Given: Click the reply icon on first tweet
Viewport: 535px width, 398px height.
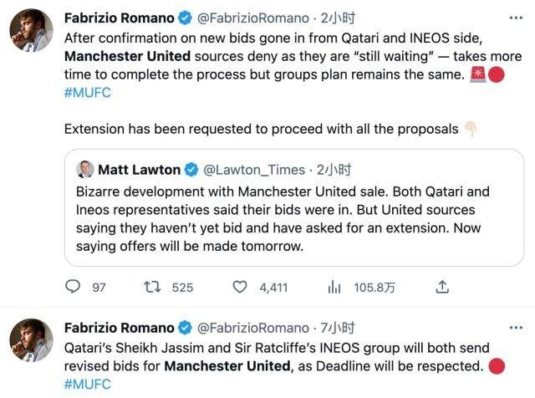Looking at the screenshot, I should 73,287.
